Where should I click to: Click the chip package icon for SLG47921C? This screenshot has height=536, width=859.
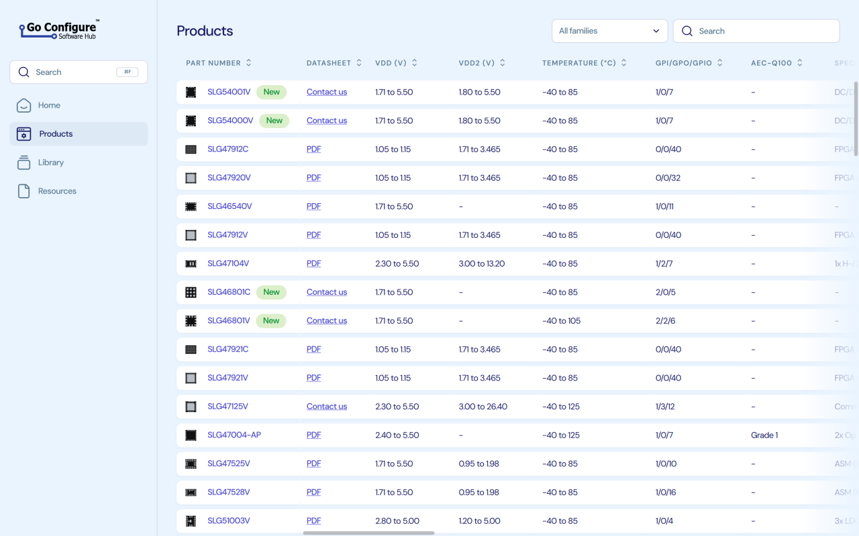[x=191, y=349]
